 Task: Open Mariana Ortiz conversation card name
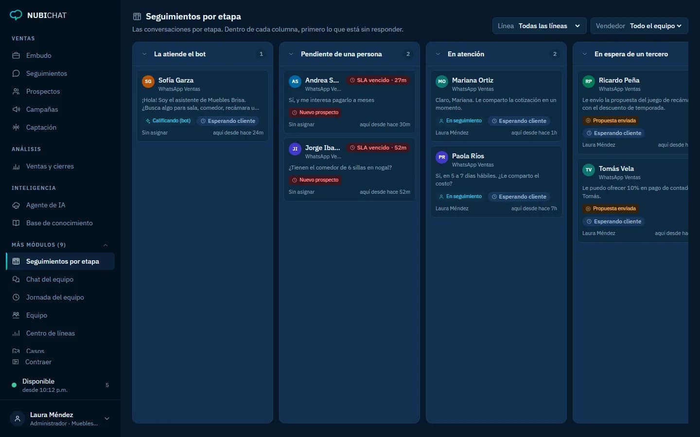pos(472,80)
